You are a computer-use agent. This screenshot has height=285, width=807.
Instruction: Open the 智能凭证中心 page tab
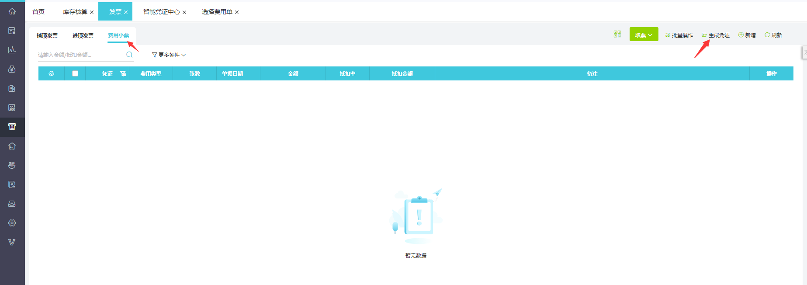[161, 12]
